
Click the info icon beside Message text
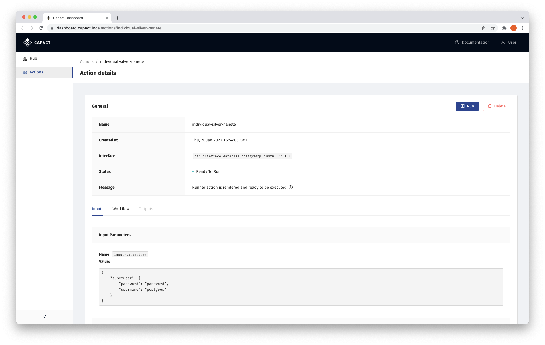click(291, 188)
